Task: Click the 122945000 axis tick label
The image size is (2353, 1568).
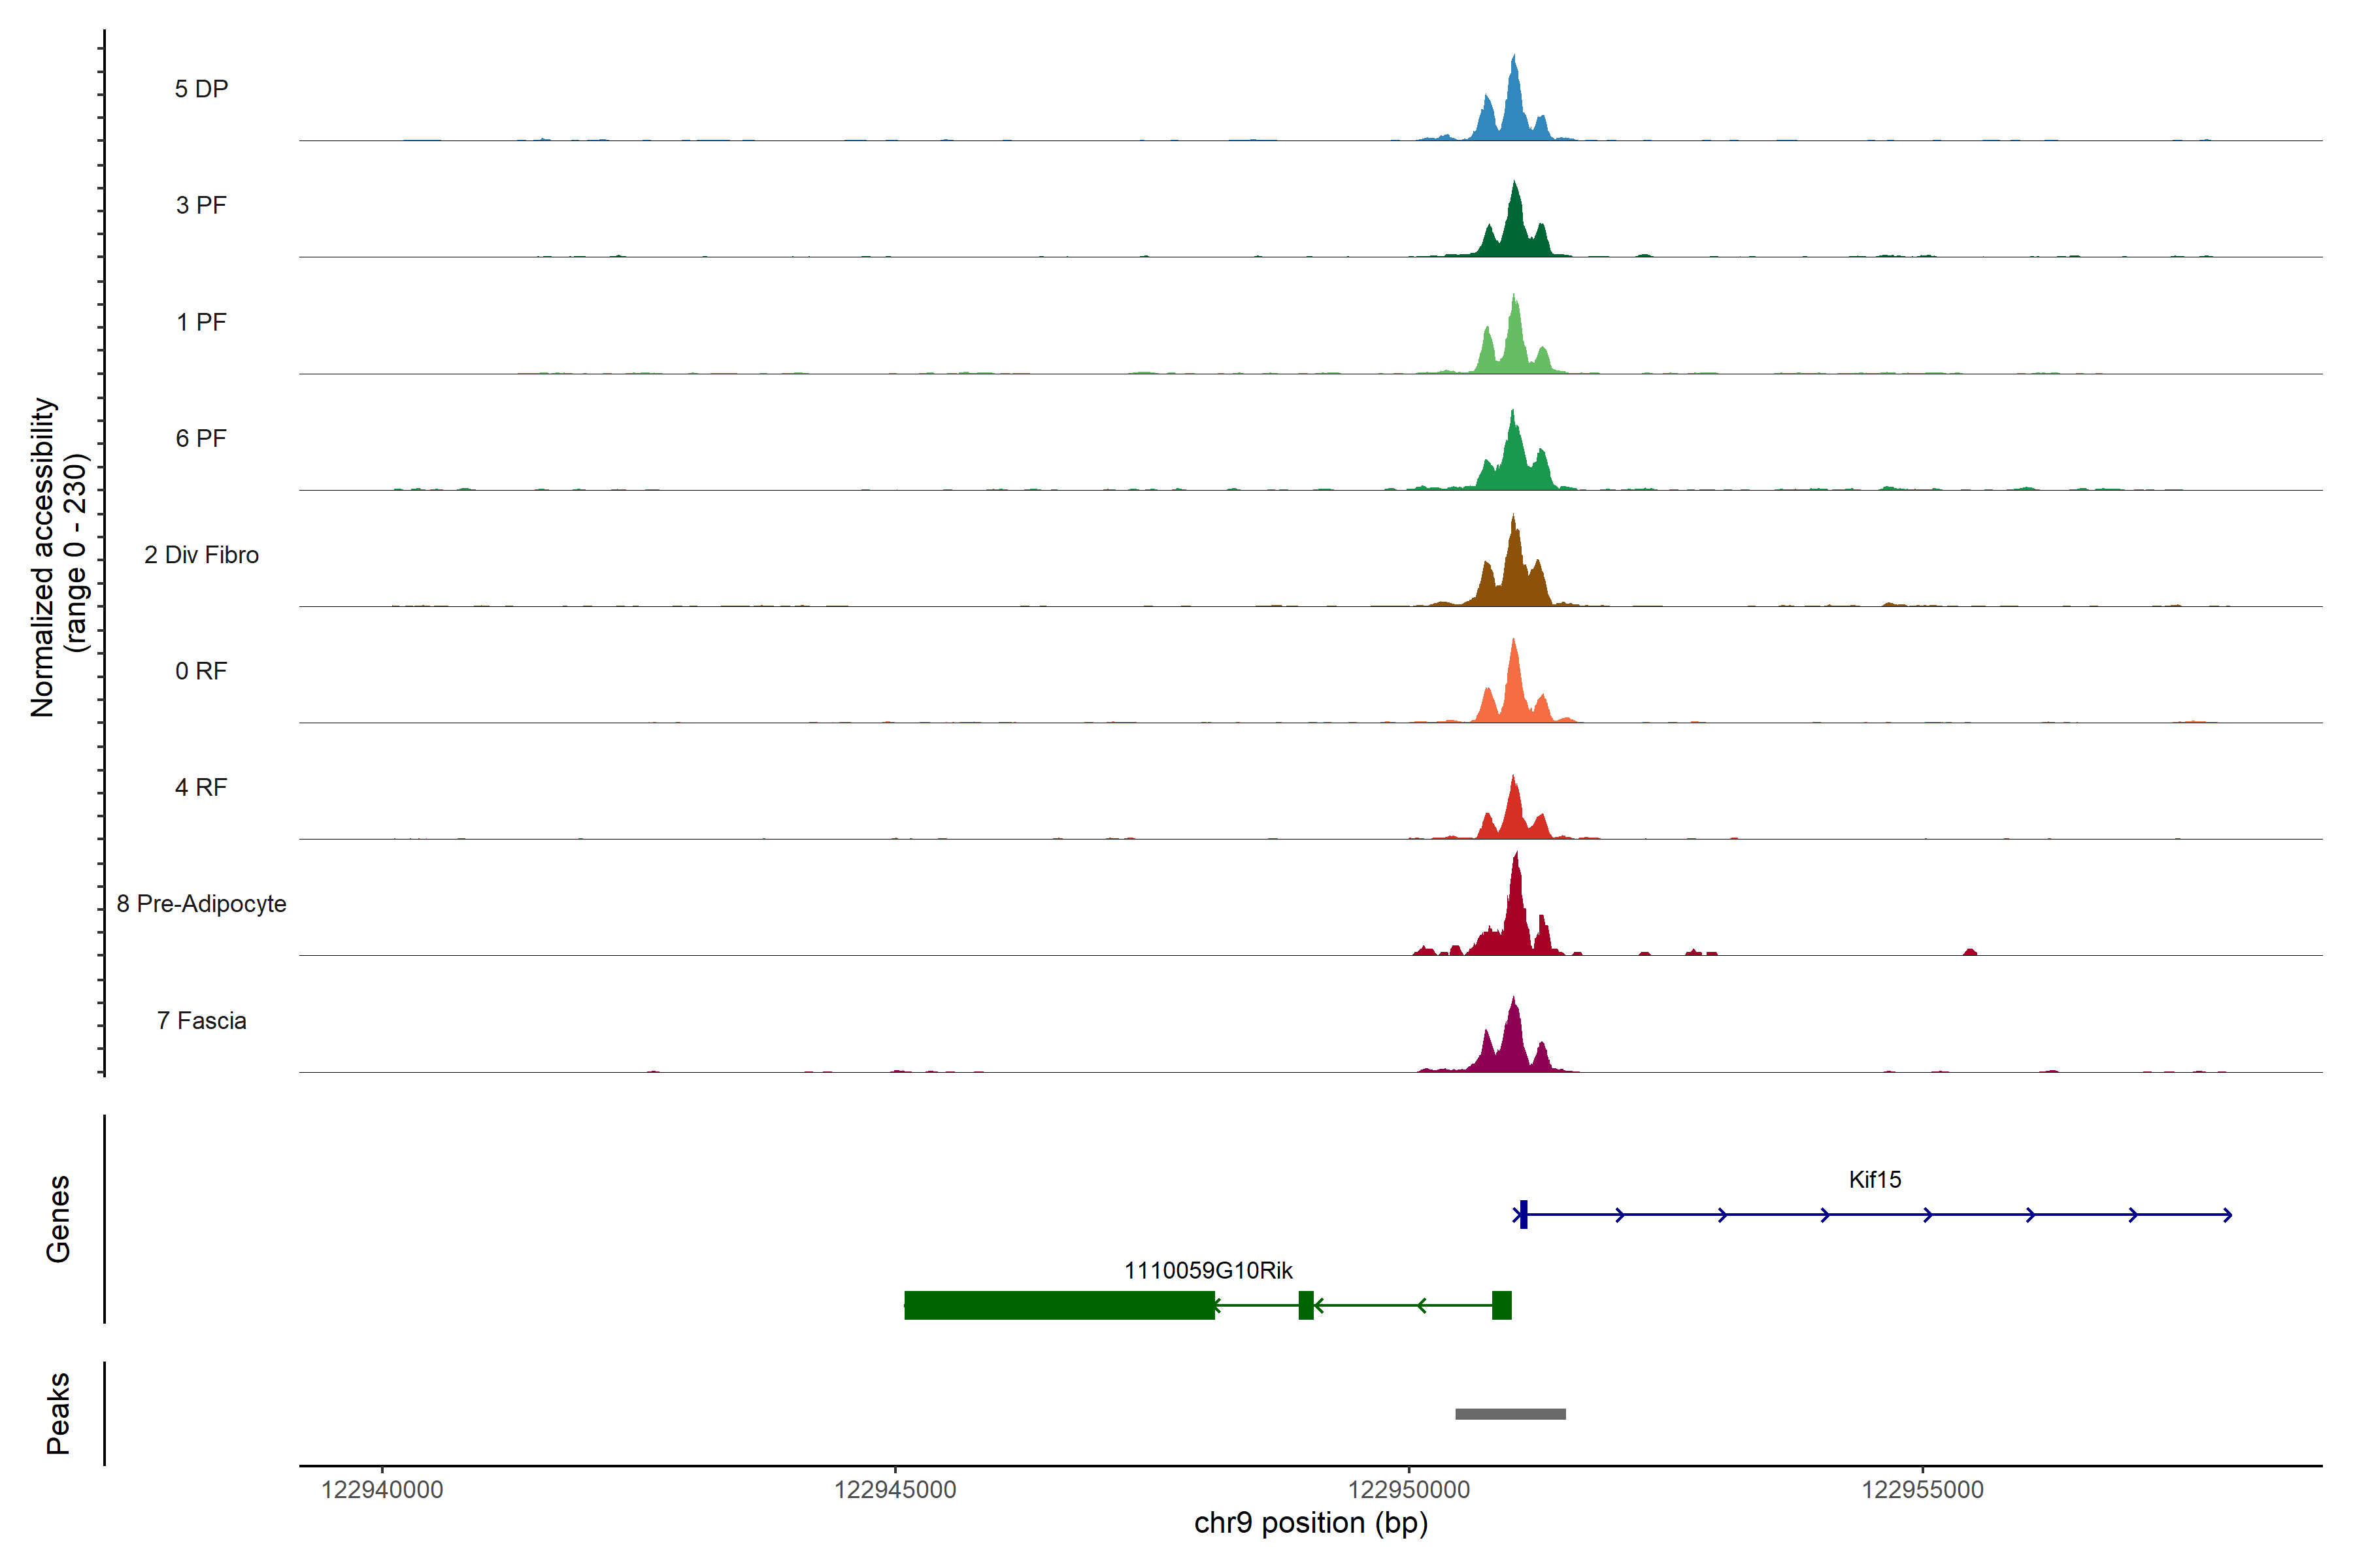Action: click(x=895, y=1490)
